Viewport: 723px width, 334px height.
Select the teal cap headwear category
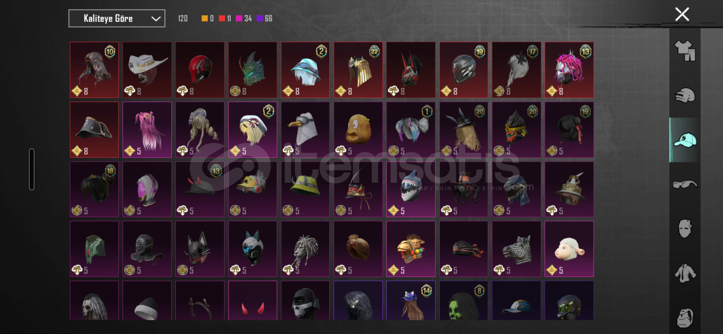(685, 140)
